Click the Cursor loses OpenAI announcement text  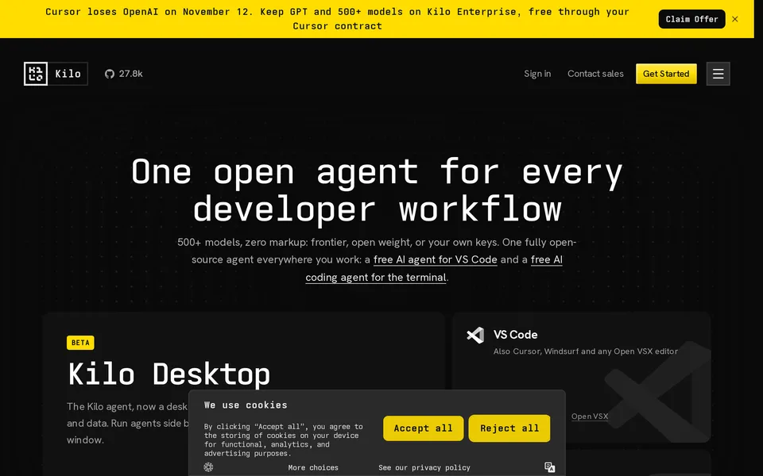pyautogui.click(x=337, y=19)
